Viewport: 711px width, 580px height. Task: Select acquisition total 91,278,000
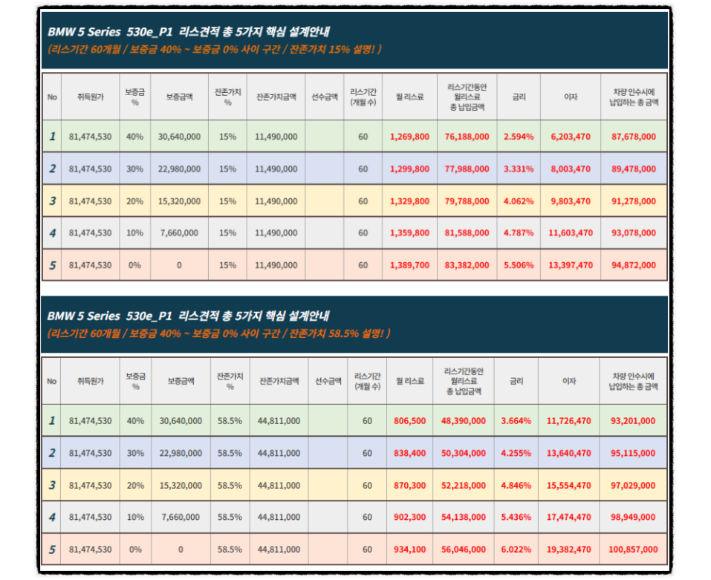click(634, 201)
